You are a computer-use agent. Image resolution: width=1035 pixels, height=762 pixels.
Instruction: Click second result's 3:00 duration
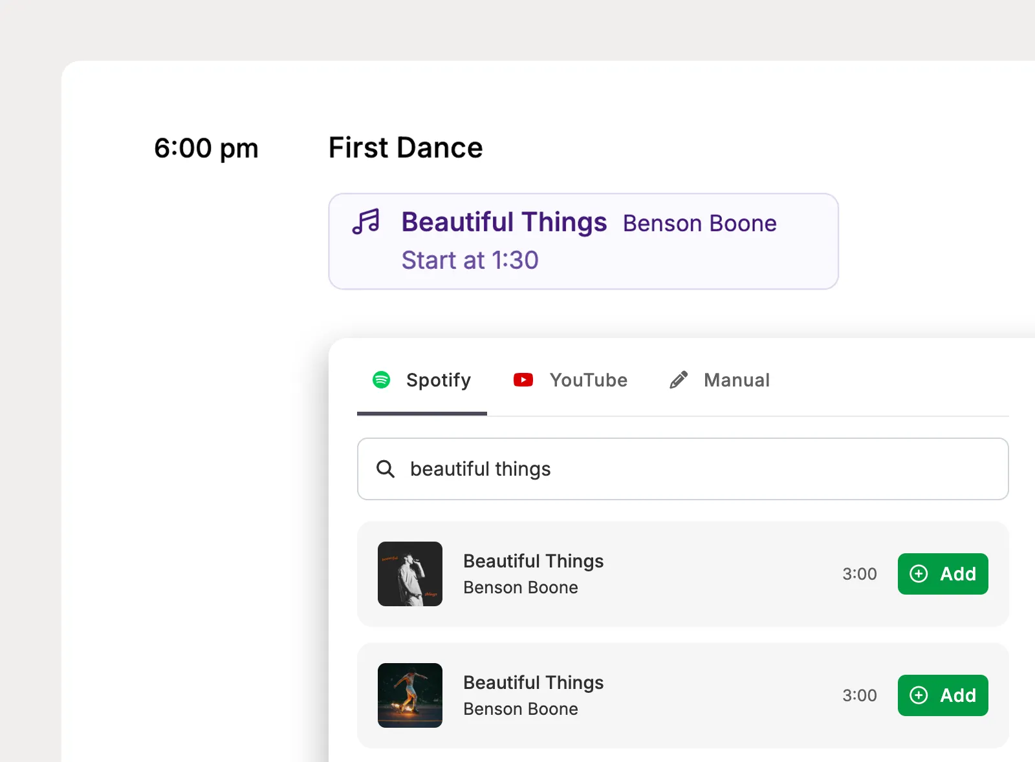coord(860,695)
